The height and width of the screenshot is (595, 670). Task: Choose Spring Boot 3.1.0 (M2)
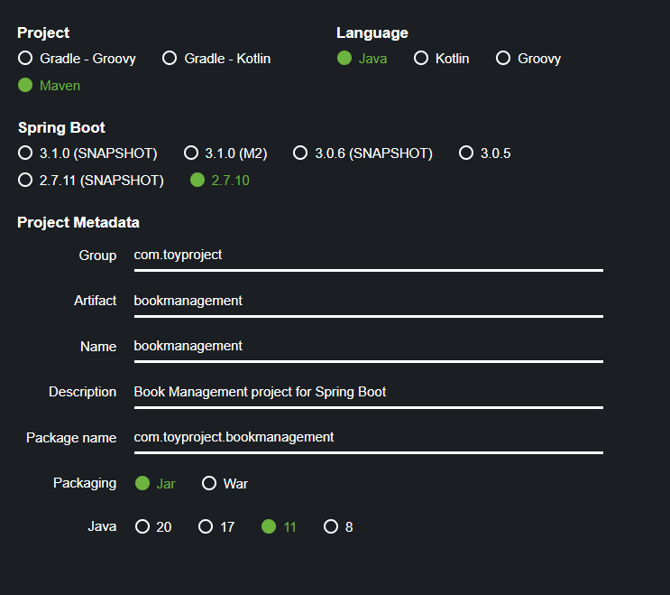click(191, 153)
